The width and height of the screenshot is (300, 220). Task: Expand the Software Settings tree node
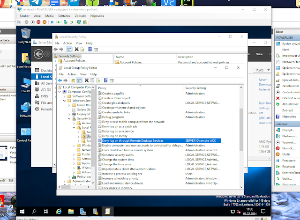coord(65,96)
